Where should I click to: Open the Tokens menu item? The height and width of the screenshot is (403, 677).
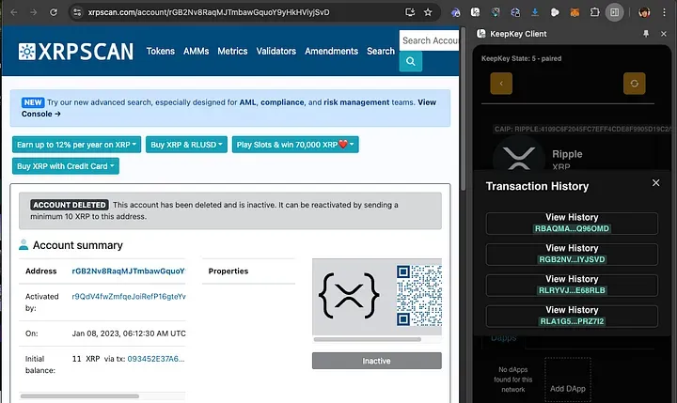[x=161, y=51]
